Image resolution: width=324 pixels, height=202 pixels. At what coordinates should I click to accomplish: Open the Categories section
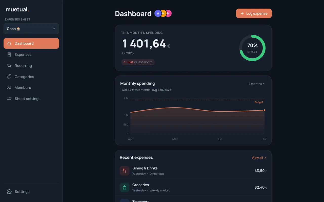click(31, 77)
